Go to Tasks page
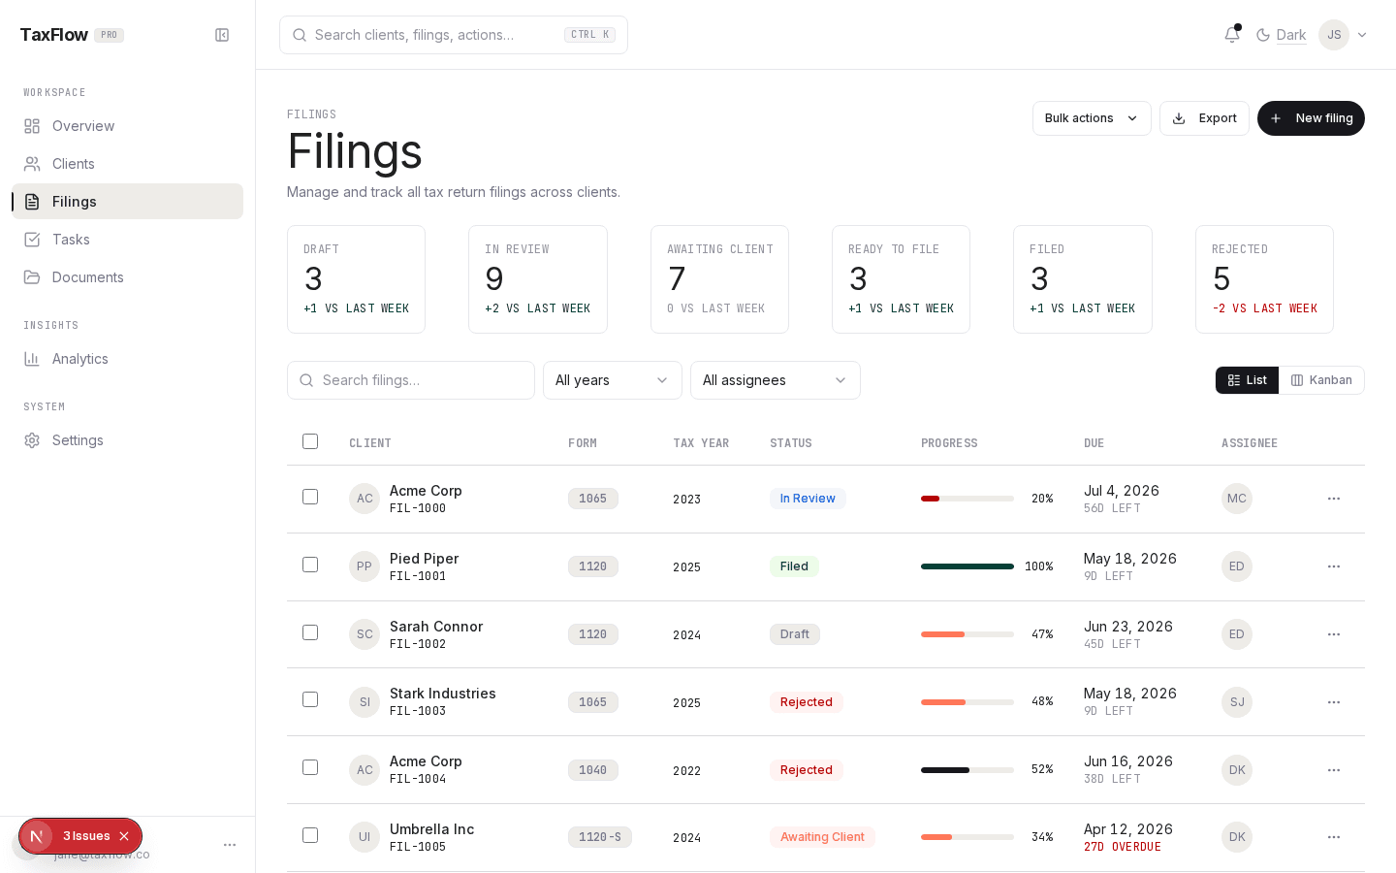This screenshot has height=873, width=1396. coord(127,240)
